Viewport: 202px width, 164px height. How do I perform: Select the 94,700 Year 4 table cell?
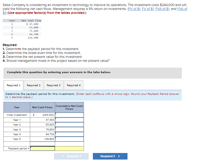[42, 134]
